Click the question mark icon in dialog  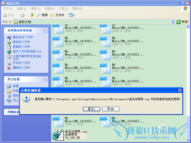[x=26, y=99]
